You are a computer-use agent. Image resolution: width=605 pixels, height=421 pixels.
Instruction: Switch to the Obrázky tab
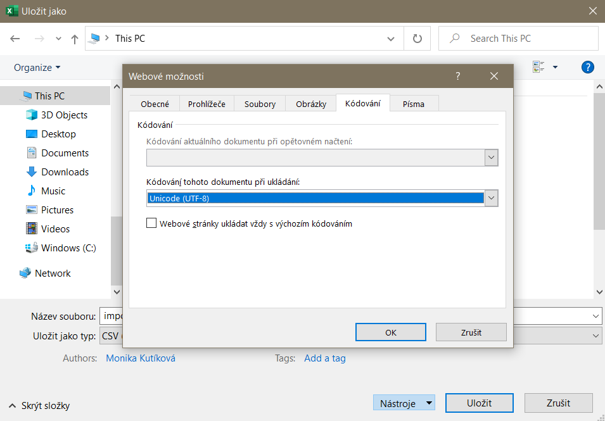[x=311, y=104]
